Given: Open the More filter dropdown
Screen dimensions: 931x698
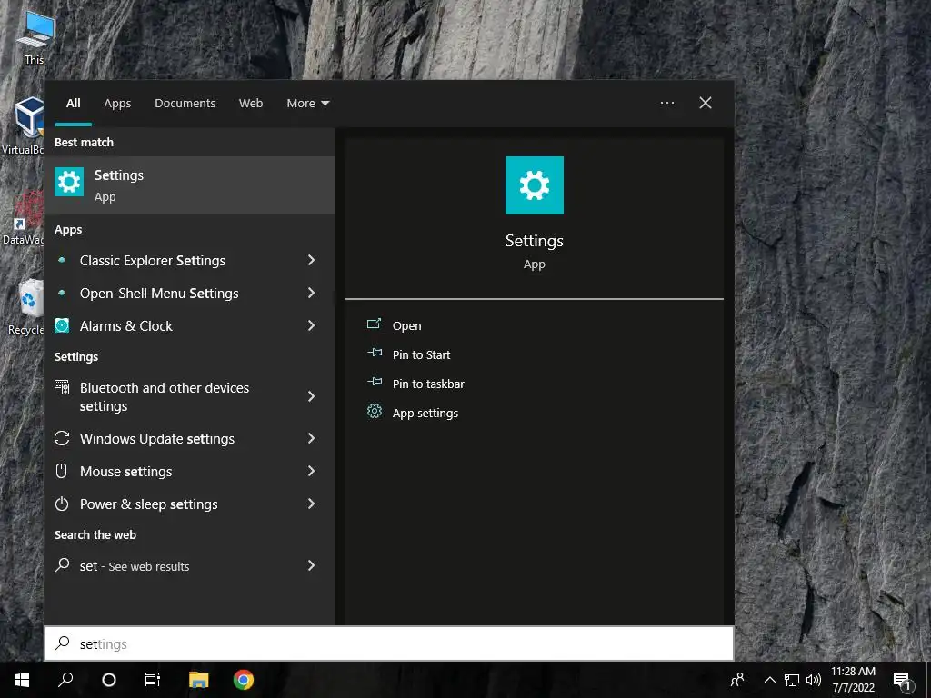Looking at the screenshot, I should coord(307,104).
